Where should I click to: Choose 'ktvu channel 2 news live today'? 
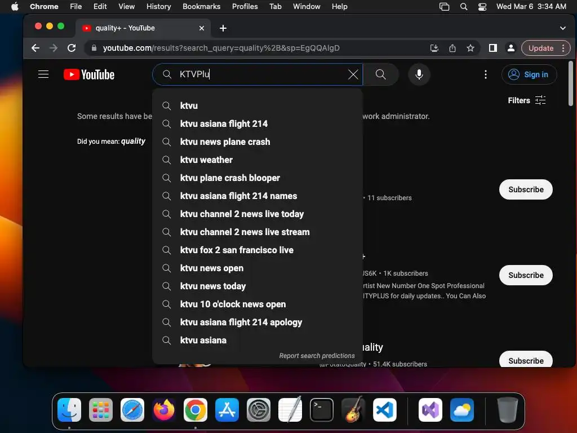(x=257, y=214)
